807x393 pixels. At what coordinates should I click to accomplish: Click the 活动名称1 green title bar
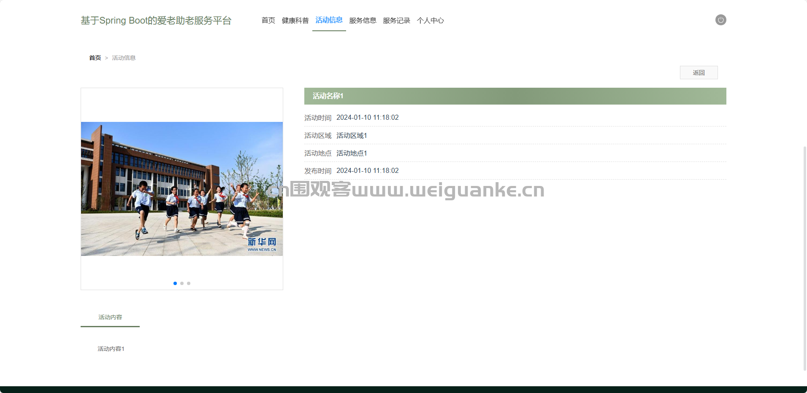tap(515, 96)
